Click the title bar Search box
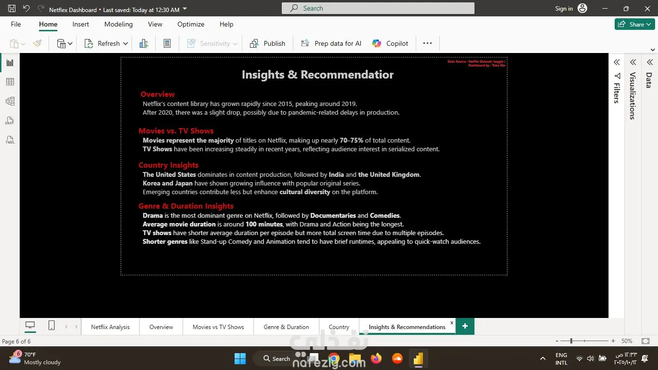This screenshot has width=658, height=370. 378,8
